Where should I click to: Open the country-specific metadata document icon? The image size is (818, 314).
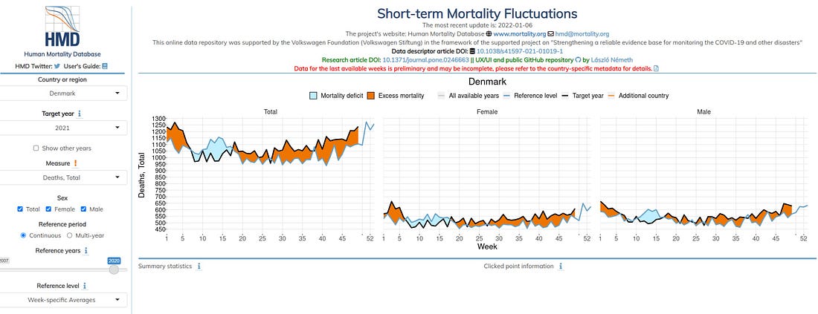click(x=657, y=68)
